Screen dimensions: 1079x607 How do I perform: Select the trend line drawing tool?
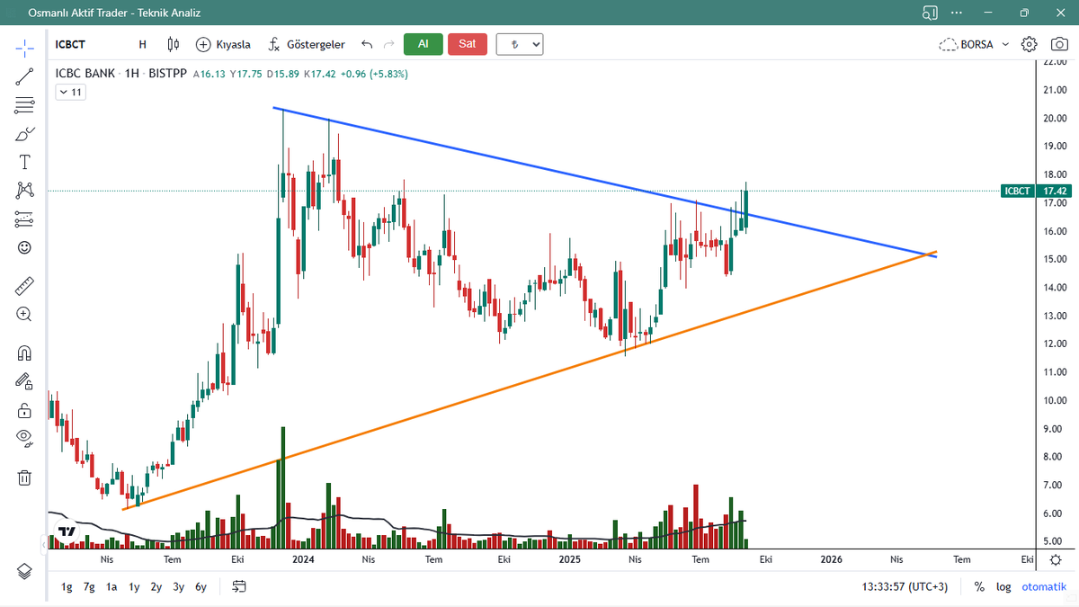point(24,76)
